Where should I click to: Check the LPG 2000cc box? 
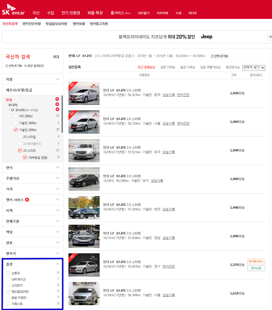tap(16, 116)
